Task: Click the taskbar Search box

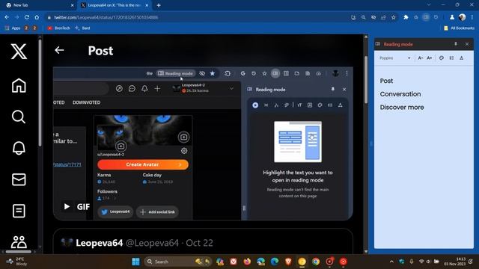Action: point(178,262)
